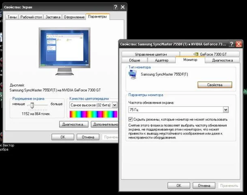This screenshot has width=247, height=195.
Task: Click Отмена in Свойства: Экран window
Action: pyautogui.click(x=88, y=137)
